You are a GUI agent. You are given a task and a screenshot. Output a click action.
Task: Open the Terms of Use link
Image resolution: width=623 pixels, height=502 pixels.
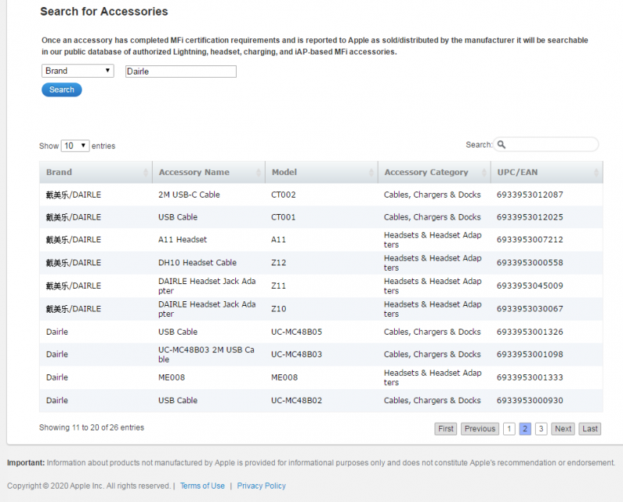202,486
